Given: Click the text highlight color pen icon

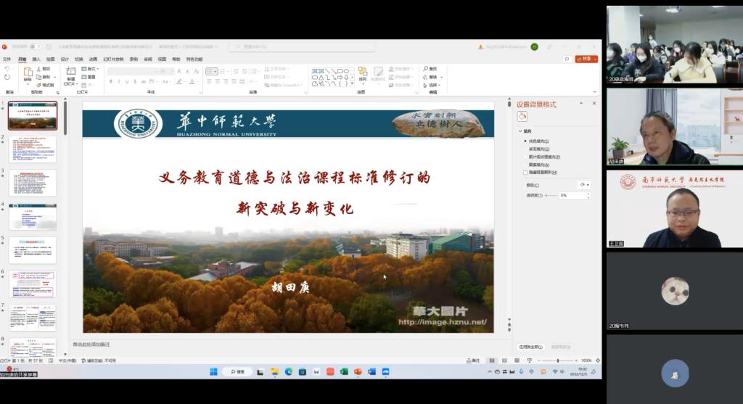Looking at the screenshot, I should click(179, 81).
